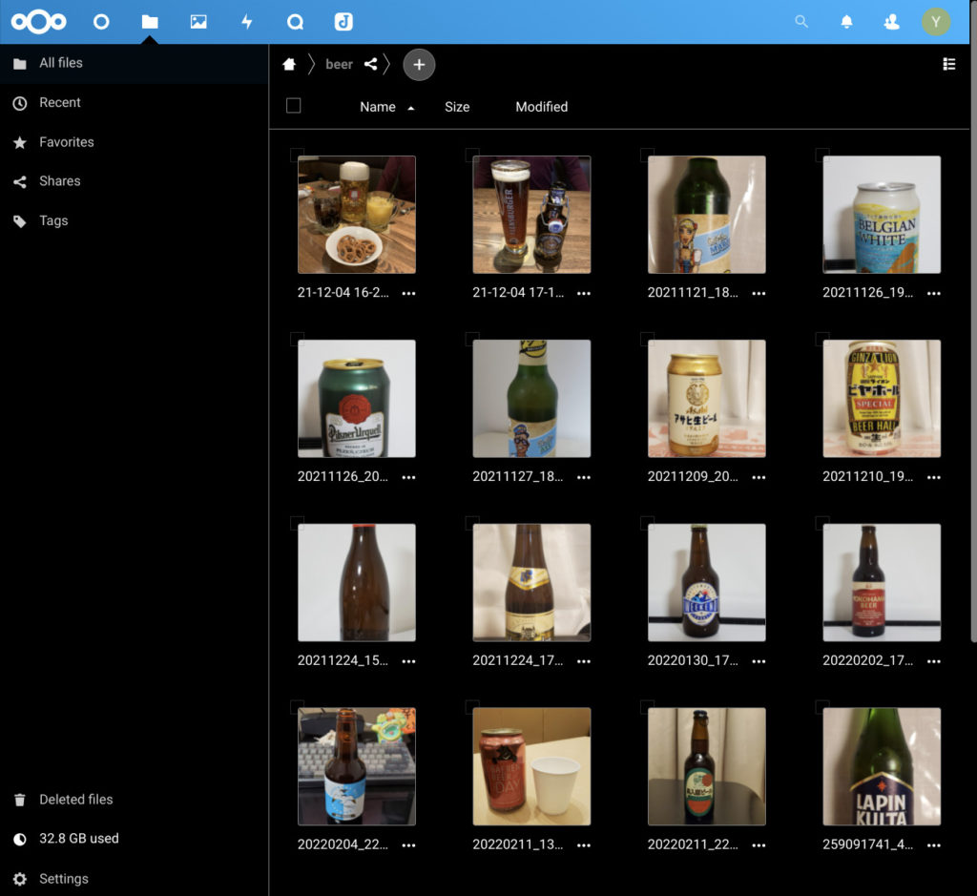Open the user avatar Y menu

(935, 22)
